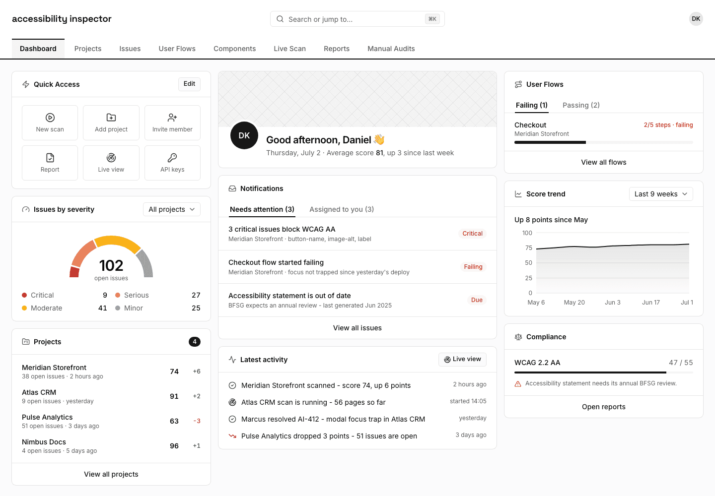
Task: Open the Pulse Analytics project row
Action: pos(111,421)
